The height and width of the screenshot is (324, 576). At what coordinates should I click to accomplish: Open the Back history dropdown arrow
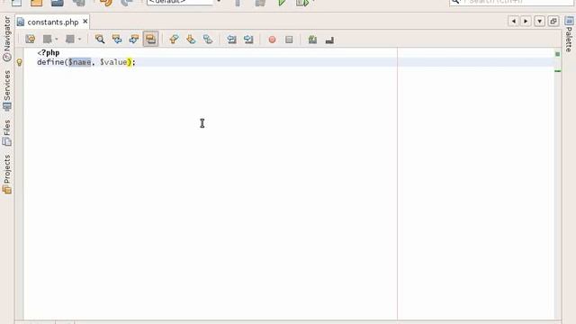tap(56, 39)
